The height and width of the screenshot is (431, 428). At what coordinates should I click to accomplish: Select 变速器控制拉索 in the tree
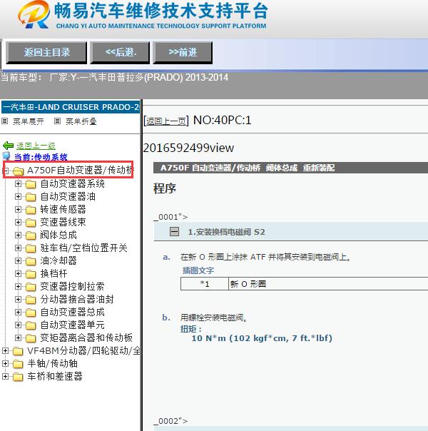click(73, 286)
